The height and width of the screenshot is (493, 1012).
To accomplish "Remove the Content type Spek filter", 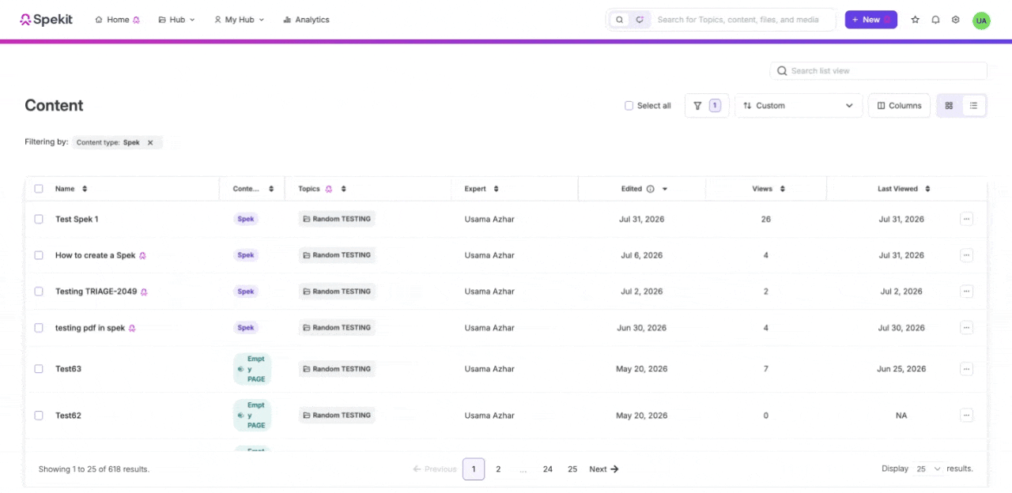I will (x=150, y=143).
